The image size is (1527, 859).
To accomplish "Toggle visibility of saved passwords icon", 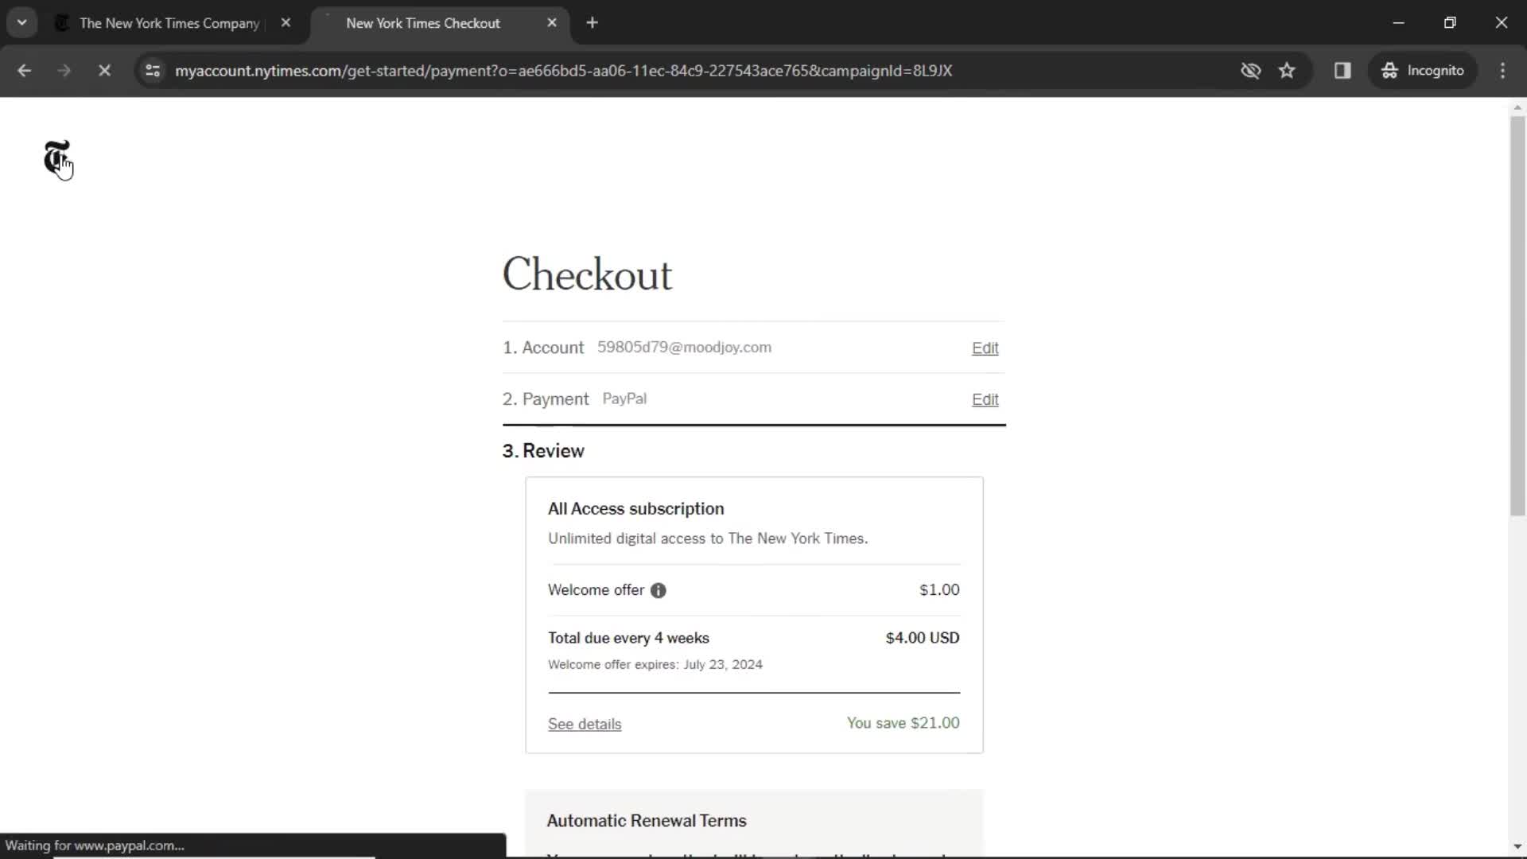I will tap(1250, 70).
